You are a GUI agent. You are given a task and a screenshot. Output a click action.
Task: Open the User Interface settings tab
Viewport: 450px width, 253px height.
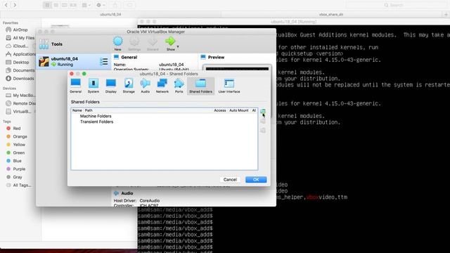pyautogui.click(x=229, y=86)
